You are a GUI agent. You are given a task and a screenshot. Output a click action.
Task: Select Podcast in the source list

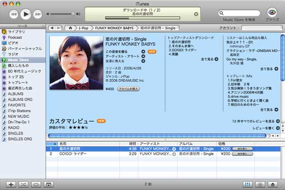(x=23, y=38)
